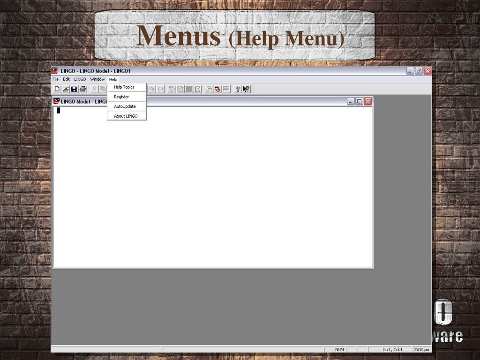The height and width of the screenshot is (360, 480).
Task: Click the LINGO application title bar icon
Action: (x=54, y=71)
